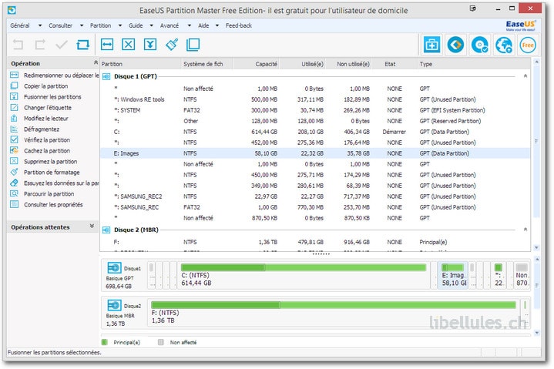The height and width of the screenshot is (369, 554).
Task: Click the dropdown arrow next to Consulter
Action: tap(82, 25)
